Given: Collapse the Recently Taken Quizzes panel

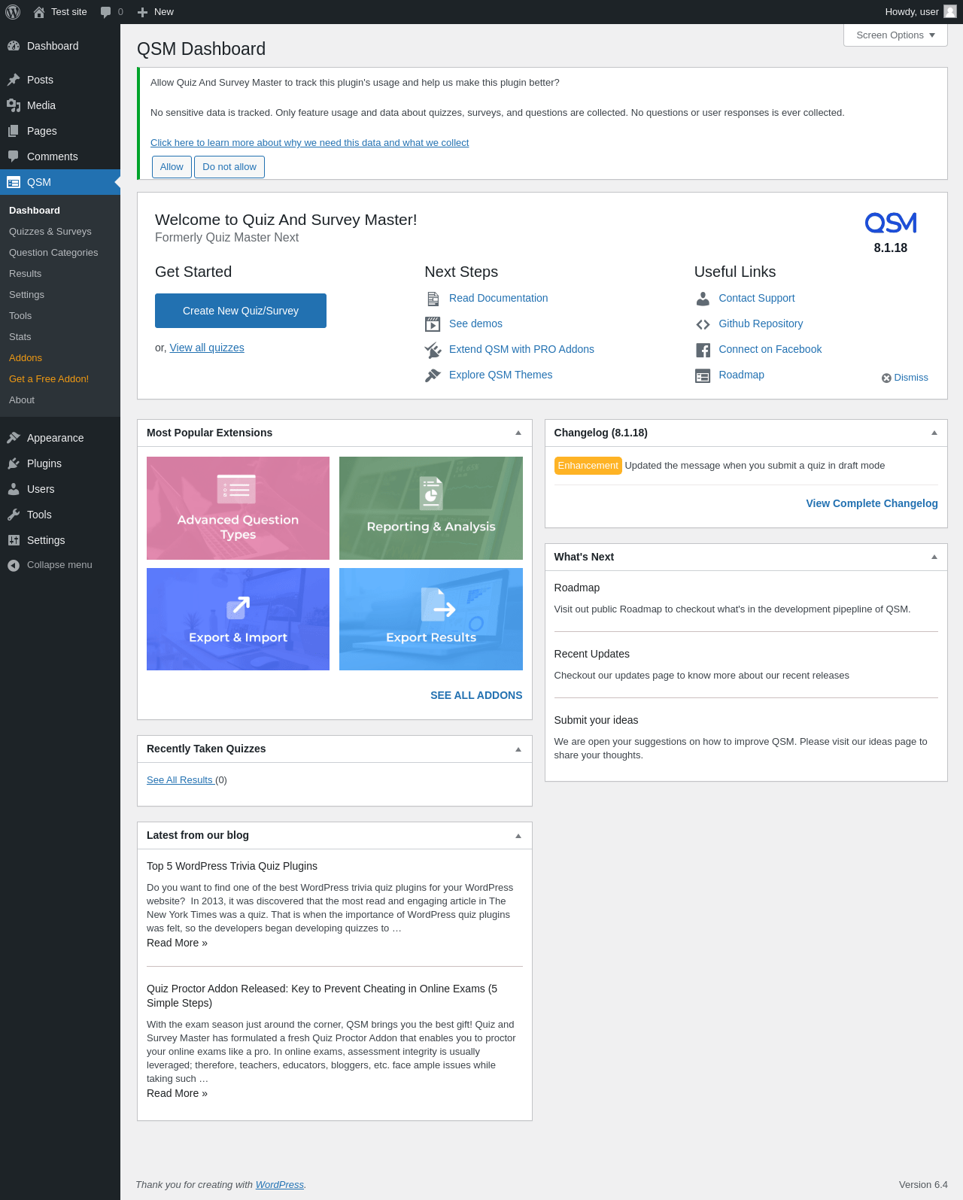Looking at the screenshot, I should 518,749.
